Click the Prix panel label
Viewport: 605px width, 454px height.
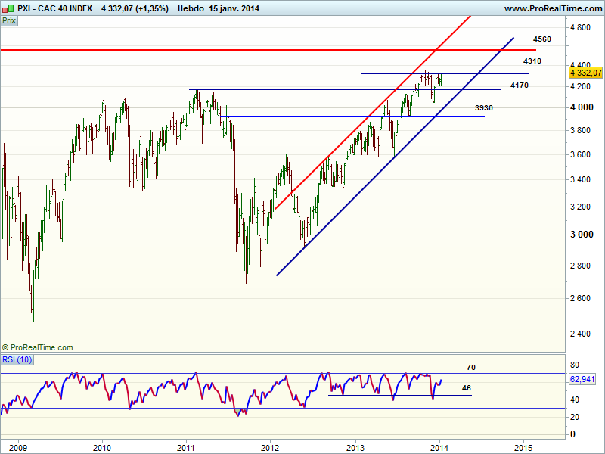click(9, 21)
